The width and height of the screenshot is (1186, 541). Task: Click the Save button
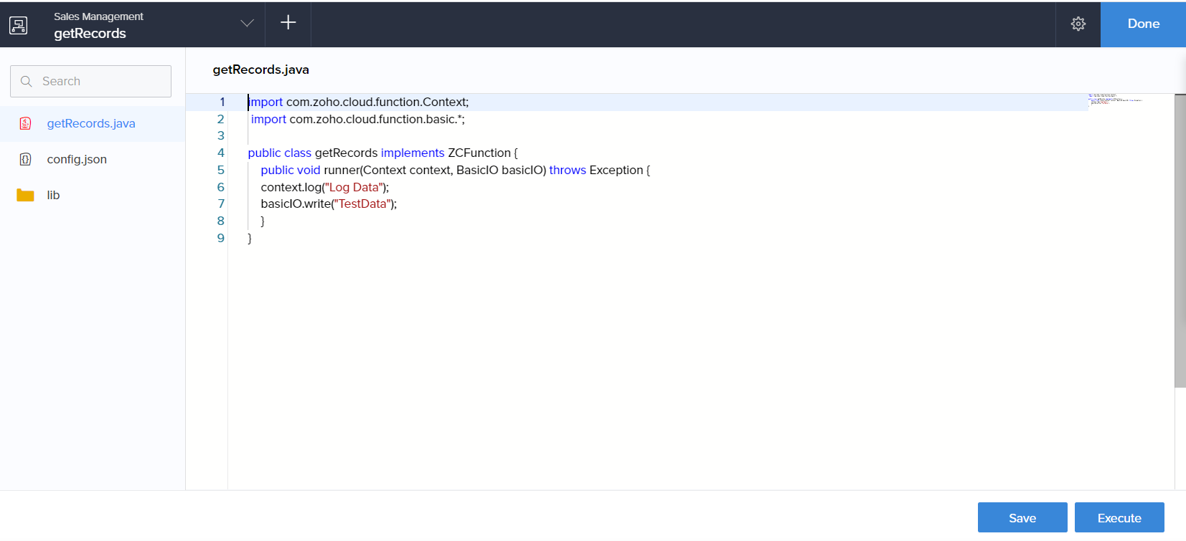(x=1022, y=517)
